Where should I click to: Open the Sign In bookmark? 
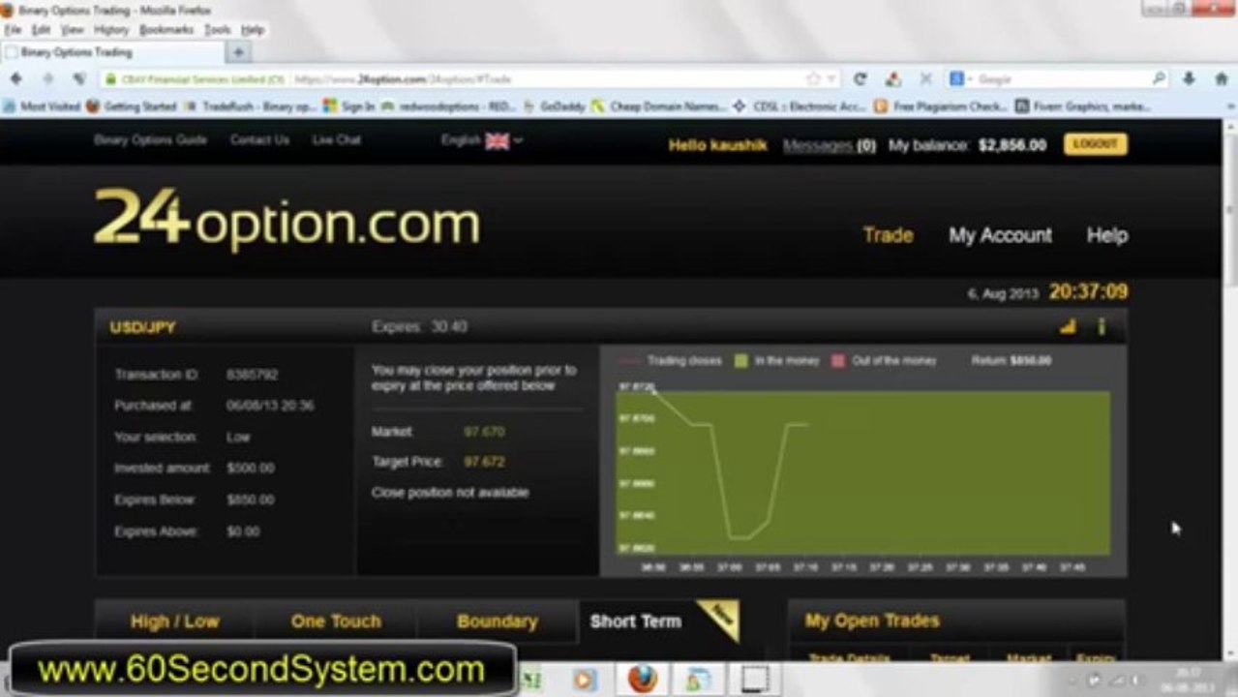[349, 106]
